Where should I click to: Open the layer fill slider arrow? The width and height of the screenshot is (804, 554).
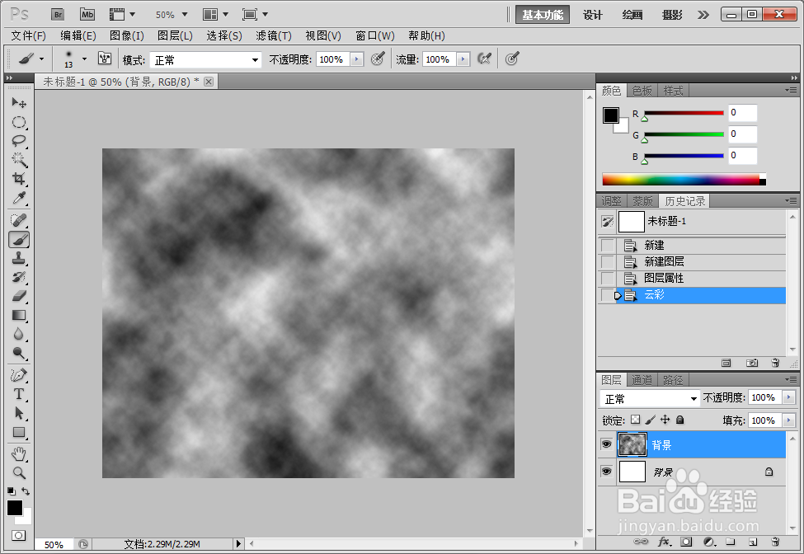coord(788,420)
